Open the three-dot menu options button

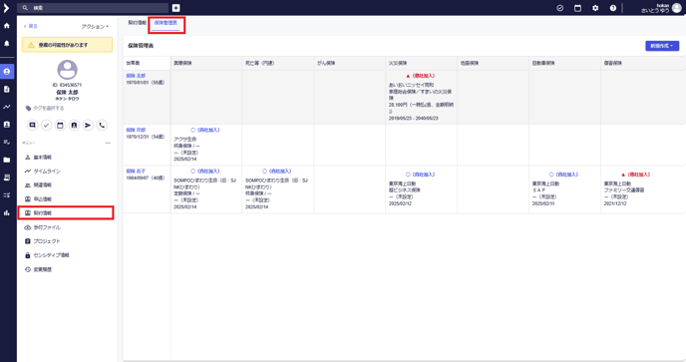pyautogui.click(x=108, y=144)
